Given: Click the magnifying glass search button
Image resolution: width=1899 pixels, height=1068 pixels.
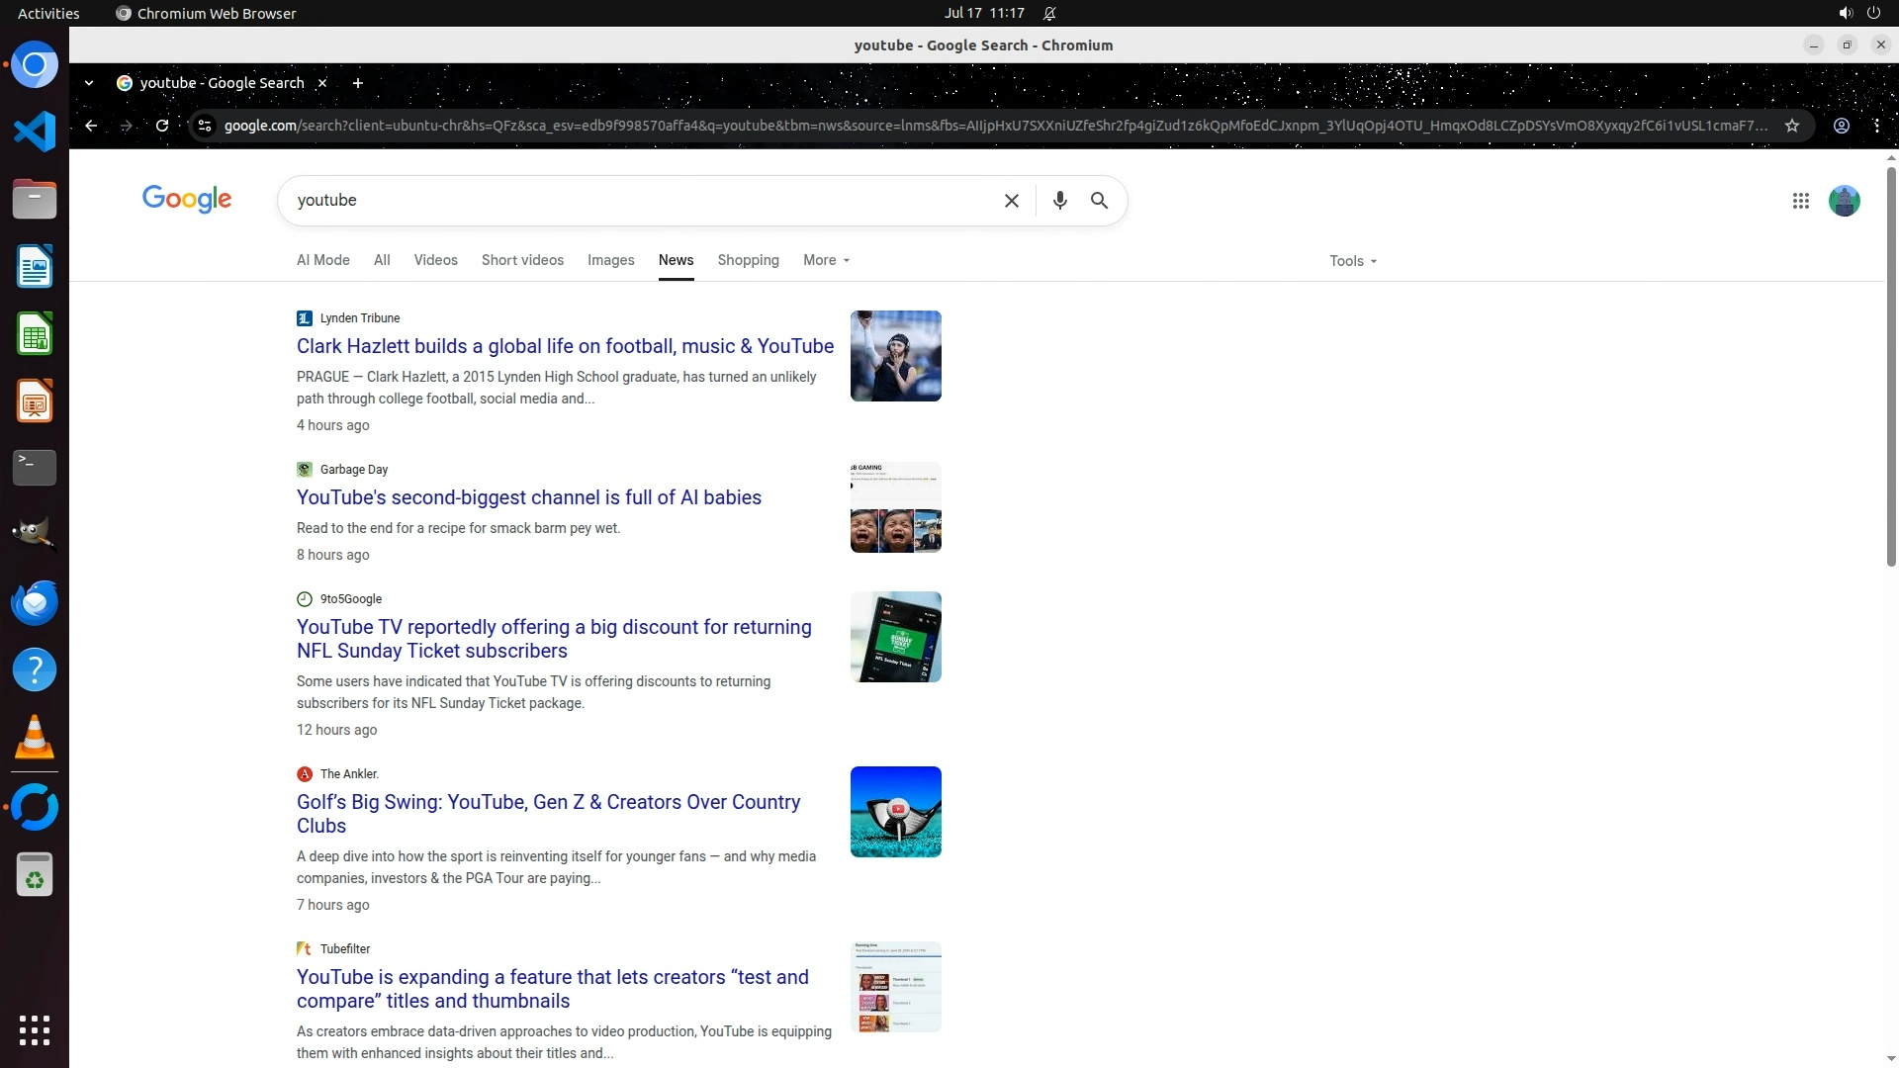Looking at the screenshot, I should pos(1099,201).
